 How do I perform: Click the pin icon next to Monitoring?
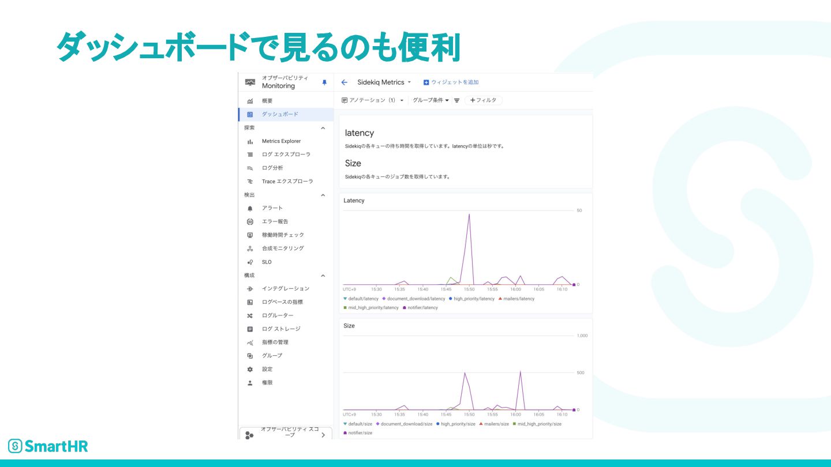324,82
